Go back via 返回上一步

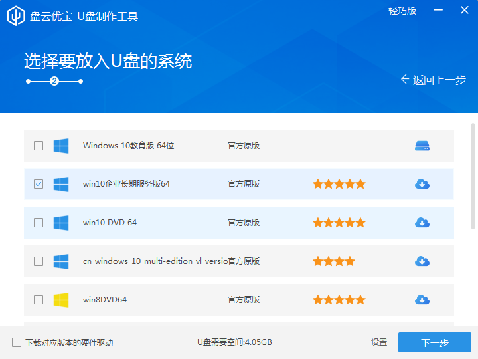point(433,80)
